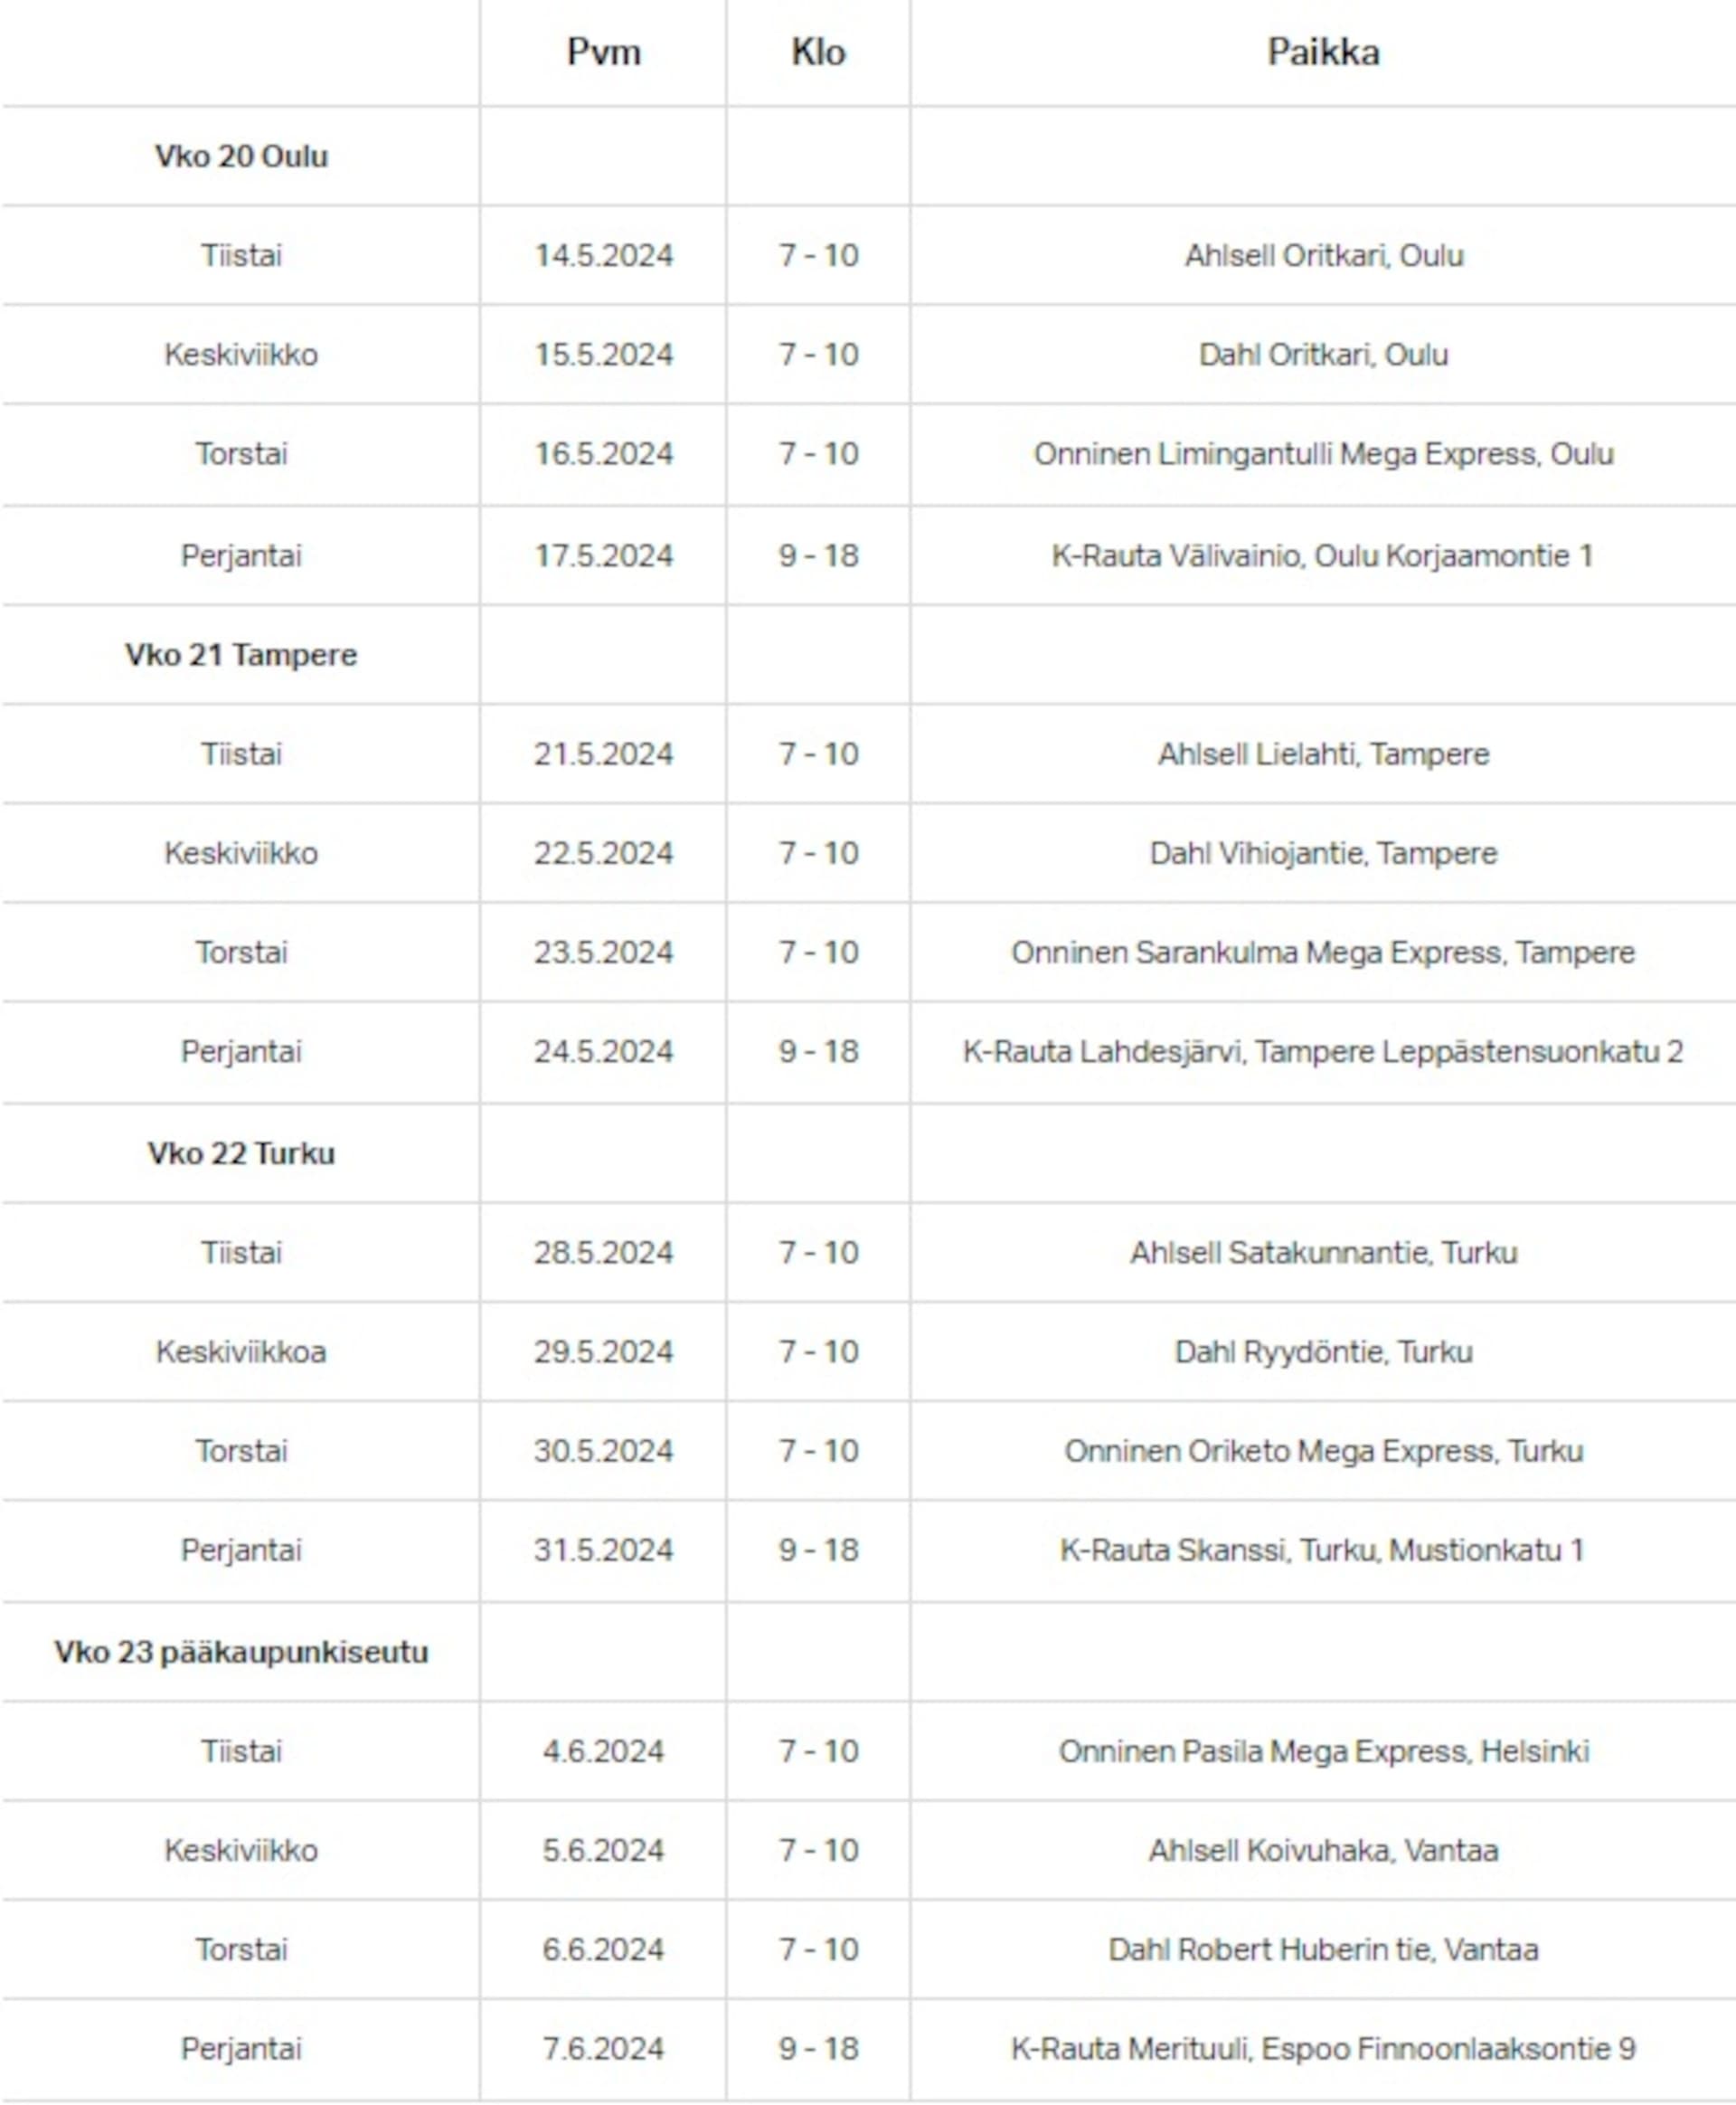
Task: Click Dahl Ryydöntie, Turku cell
Action: click(x=1323, y=1351)
